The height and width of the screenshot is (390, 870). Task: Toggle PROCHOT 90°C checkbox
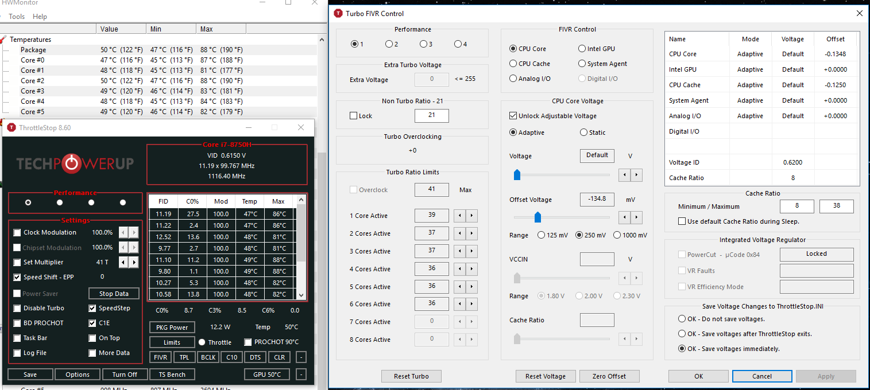tap(248, 342)
